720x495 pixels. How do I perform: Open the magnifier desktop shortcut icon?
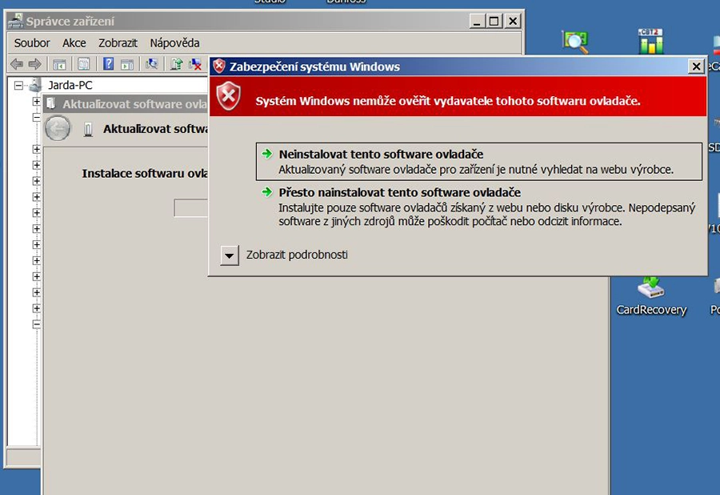(575, 42)
